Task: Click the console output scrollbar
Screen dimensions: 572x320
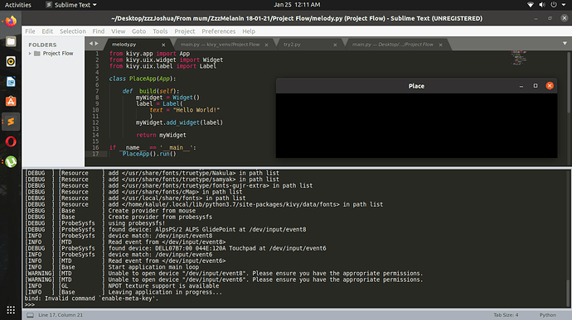Action: (x=568, y=293)
